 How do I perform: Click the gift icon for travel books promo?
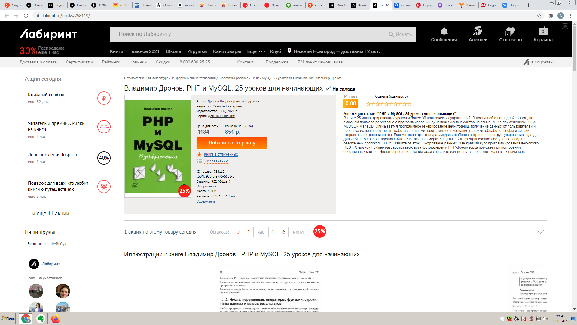(x=104, y=187)
